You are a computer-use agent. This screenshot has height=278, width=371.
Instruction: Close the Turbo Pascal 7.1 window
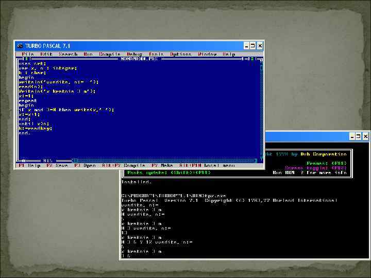pos(260,46)
